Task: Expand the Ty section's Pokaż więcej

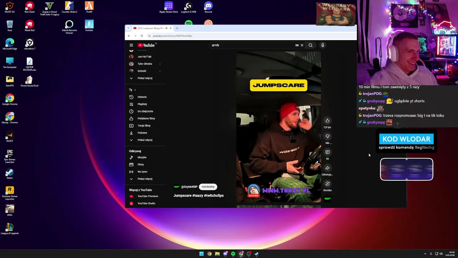Action: [145, 140]
